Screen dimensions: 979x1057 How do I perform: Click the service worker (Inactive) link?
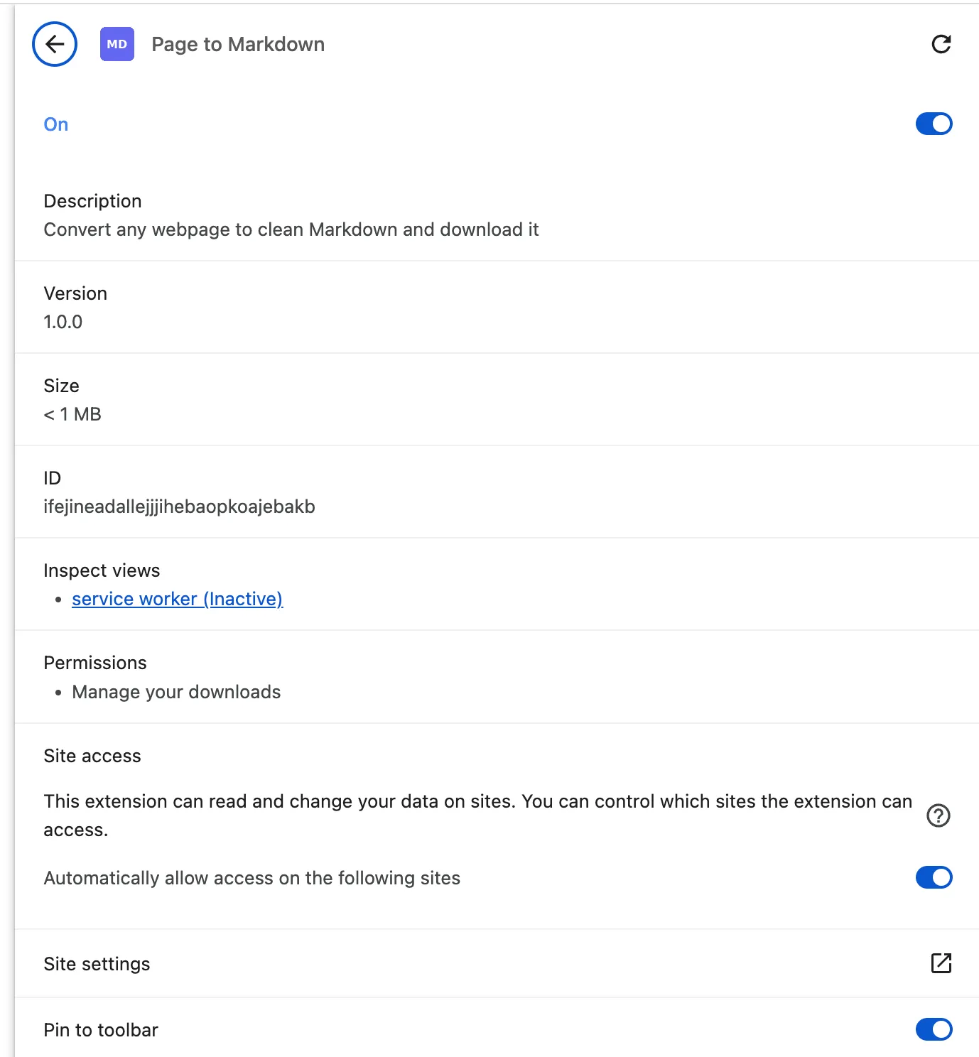coord(176,599)
